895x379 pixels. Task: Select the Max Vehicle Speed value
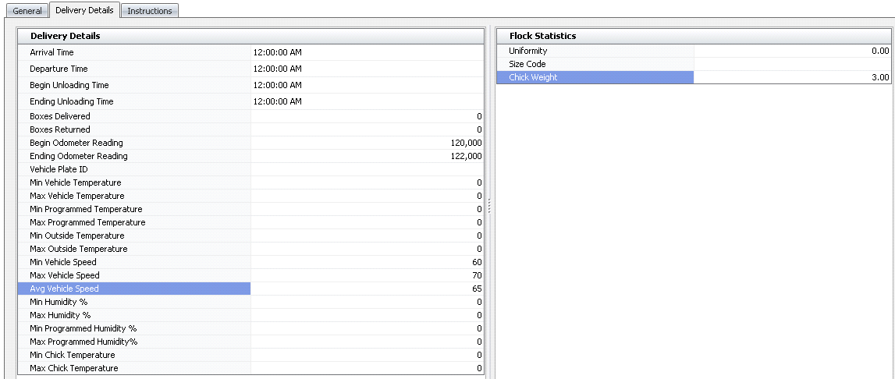367,275
